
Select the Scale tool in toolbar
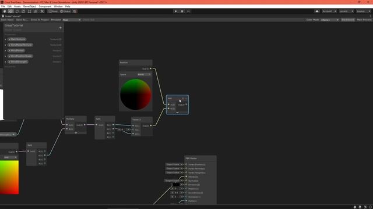[x=23, y=12]
